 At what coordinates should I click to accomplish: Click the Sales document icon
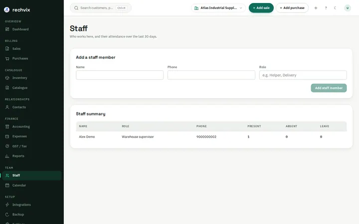tap(7, 49)
